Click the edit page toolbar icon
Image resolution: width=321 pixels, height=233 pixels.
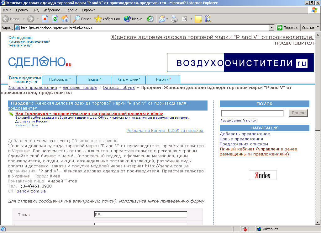pyautogui.click(x=184, y=19)
